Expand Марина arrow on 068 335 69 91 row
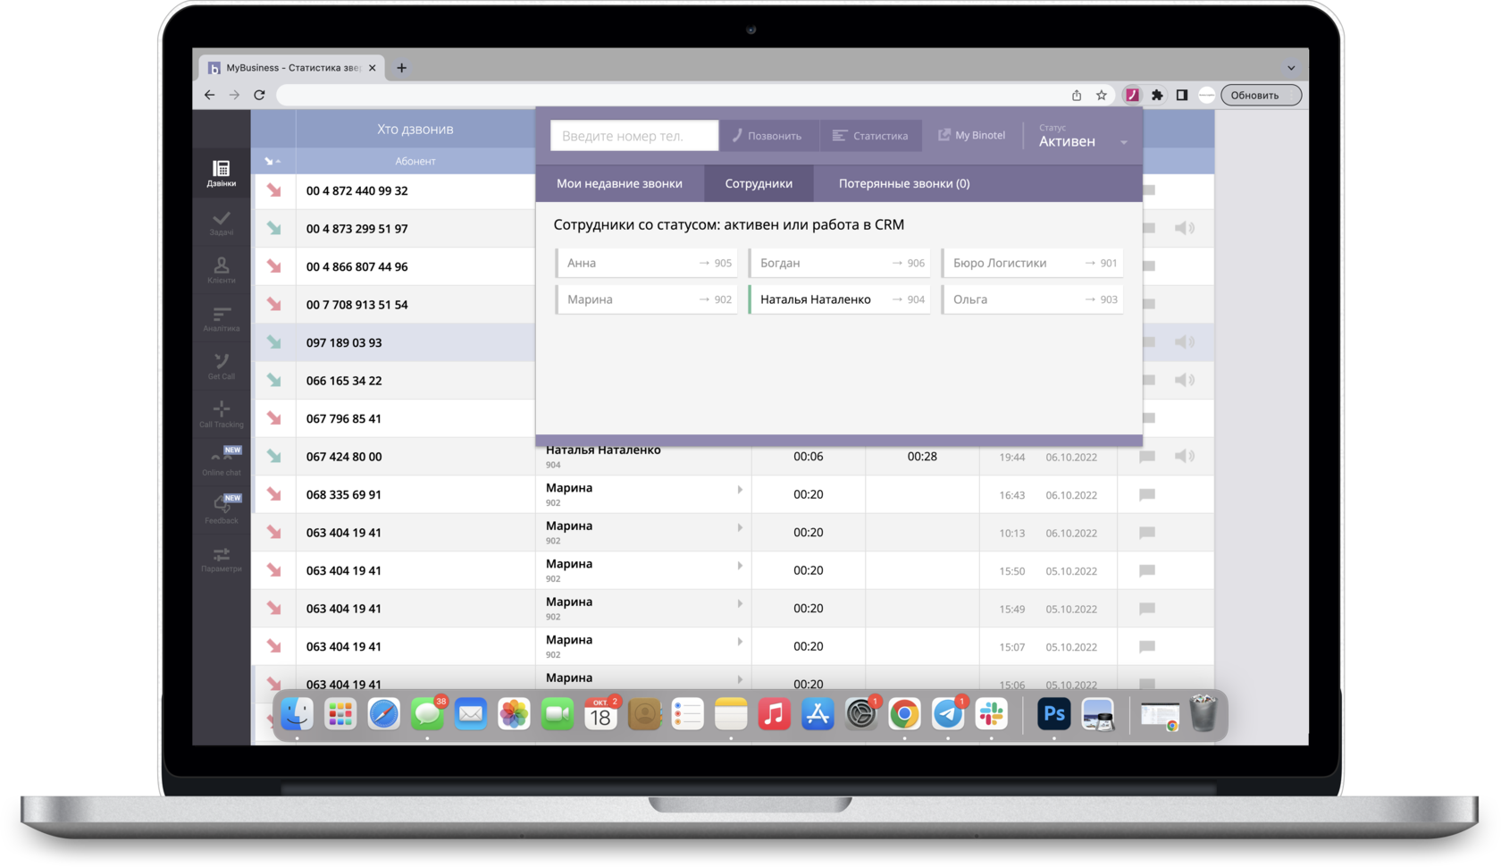This screenshot has height=867, width=1501. click(740, 490)
